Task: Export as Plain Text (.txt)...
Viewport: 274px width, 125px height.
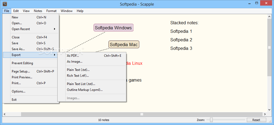Action: tap(92, 70)
